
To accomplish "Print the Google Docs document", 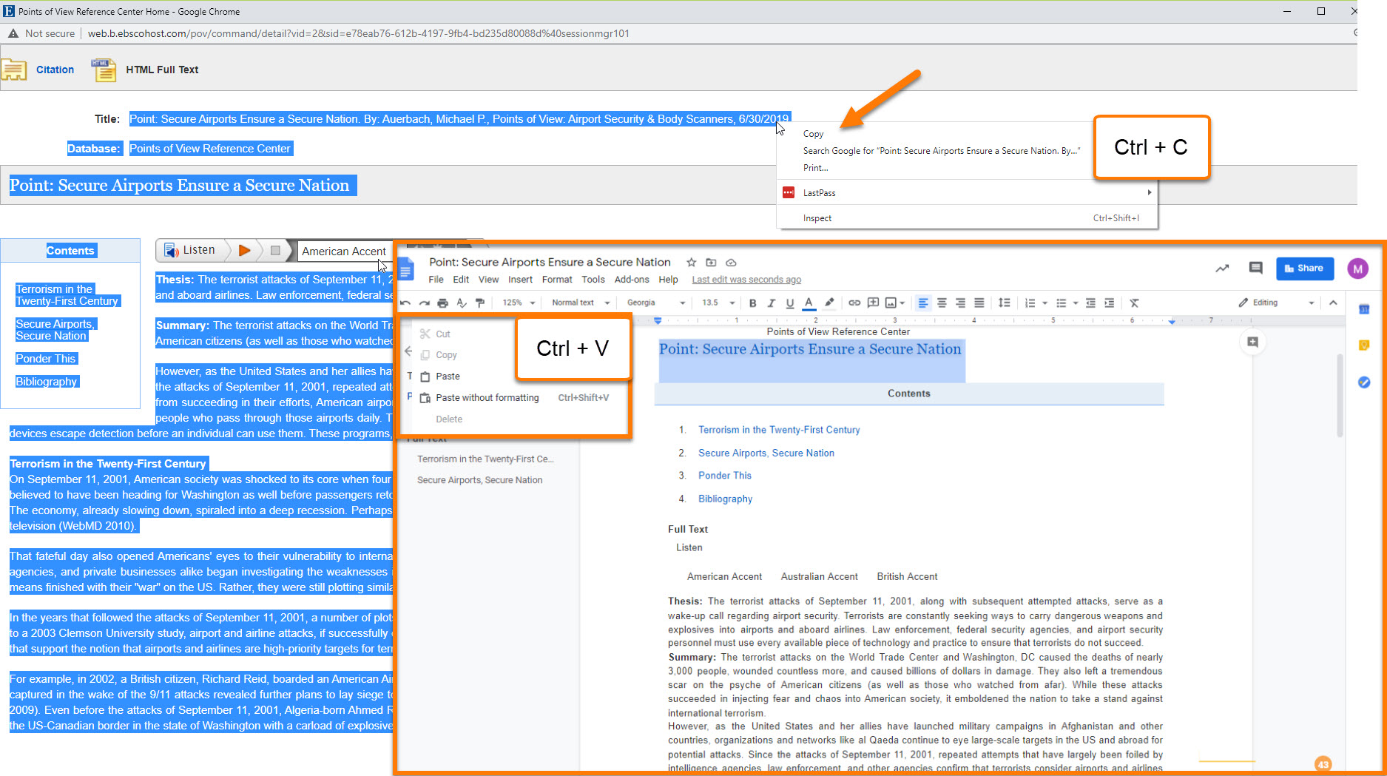I will pyautogui.click(x=442, y=303).
